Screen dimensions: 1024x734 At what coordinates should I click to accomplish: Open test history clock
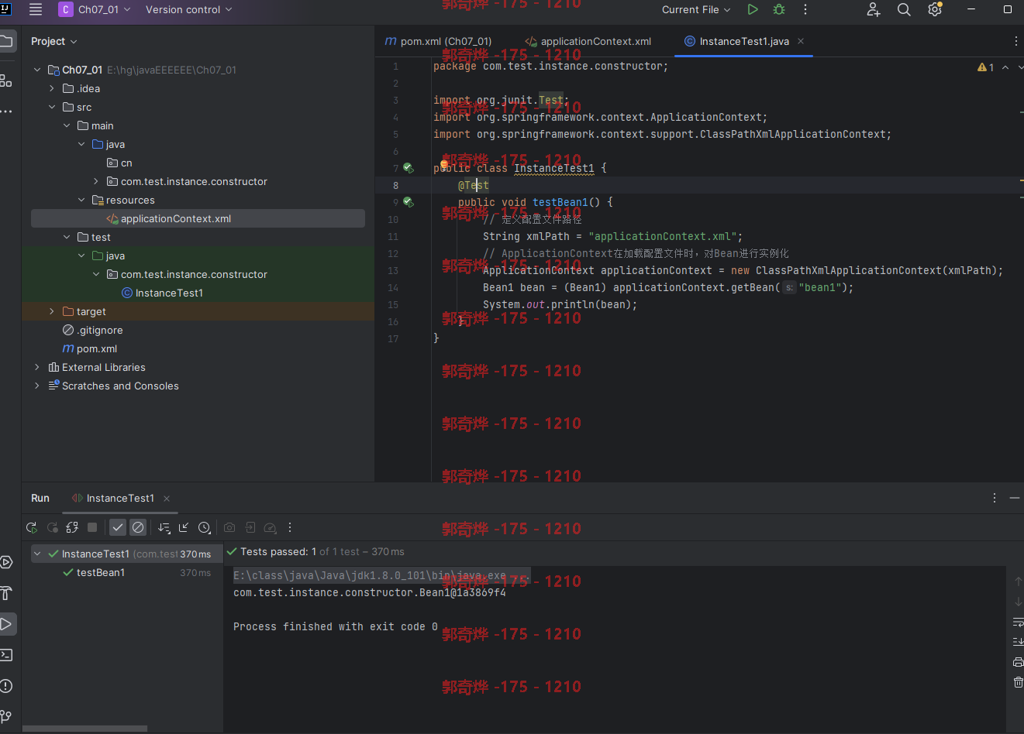tap(205, 527)
